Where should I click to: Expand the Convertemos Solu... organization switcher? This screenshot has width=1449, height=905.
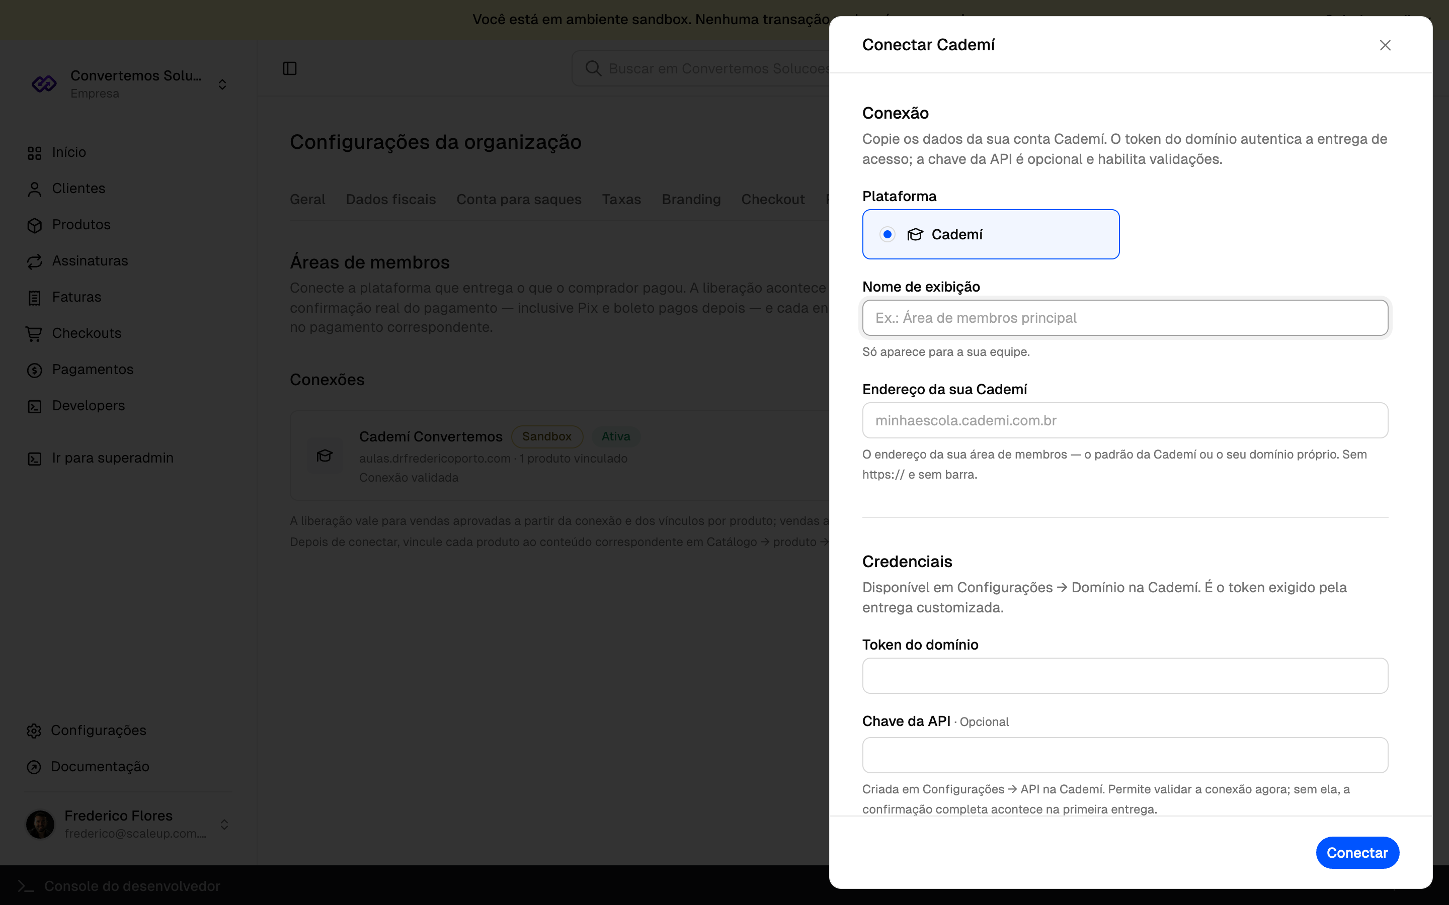[222, 84]
